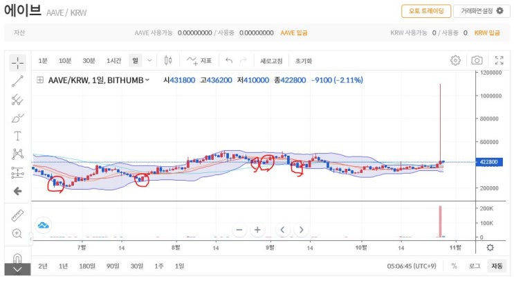The height and width of the screenshot is (281, 514).
Task: Toggle the 로그 logarithmic scale
Action: [x=474, y=266]
